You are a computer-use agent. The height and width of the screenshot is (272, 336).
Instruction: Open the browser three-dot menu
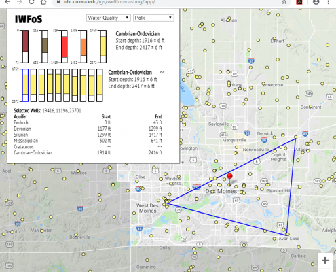[x=329, y=2]
